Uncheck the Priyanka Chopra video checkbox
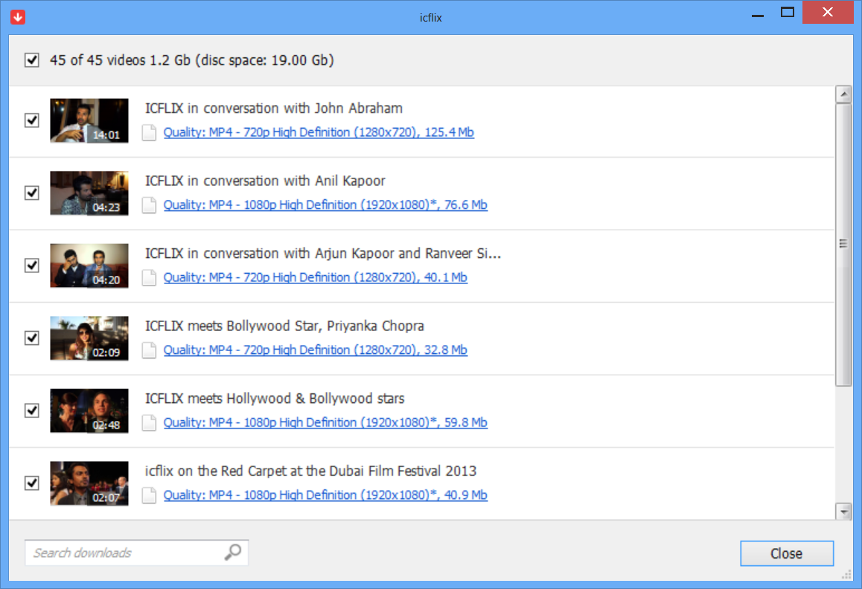The width and height of the screenshot is (862, 589). (32, 338)
